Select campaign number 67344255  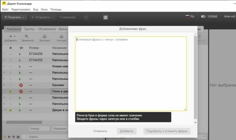pos(36,60)
